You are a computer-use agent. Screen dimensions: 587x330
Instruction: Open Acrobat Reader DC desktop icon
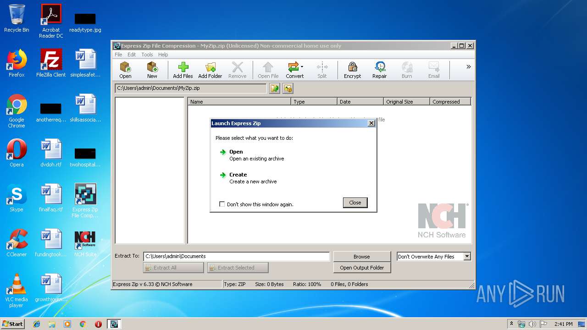coord(51,21)
